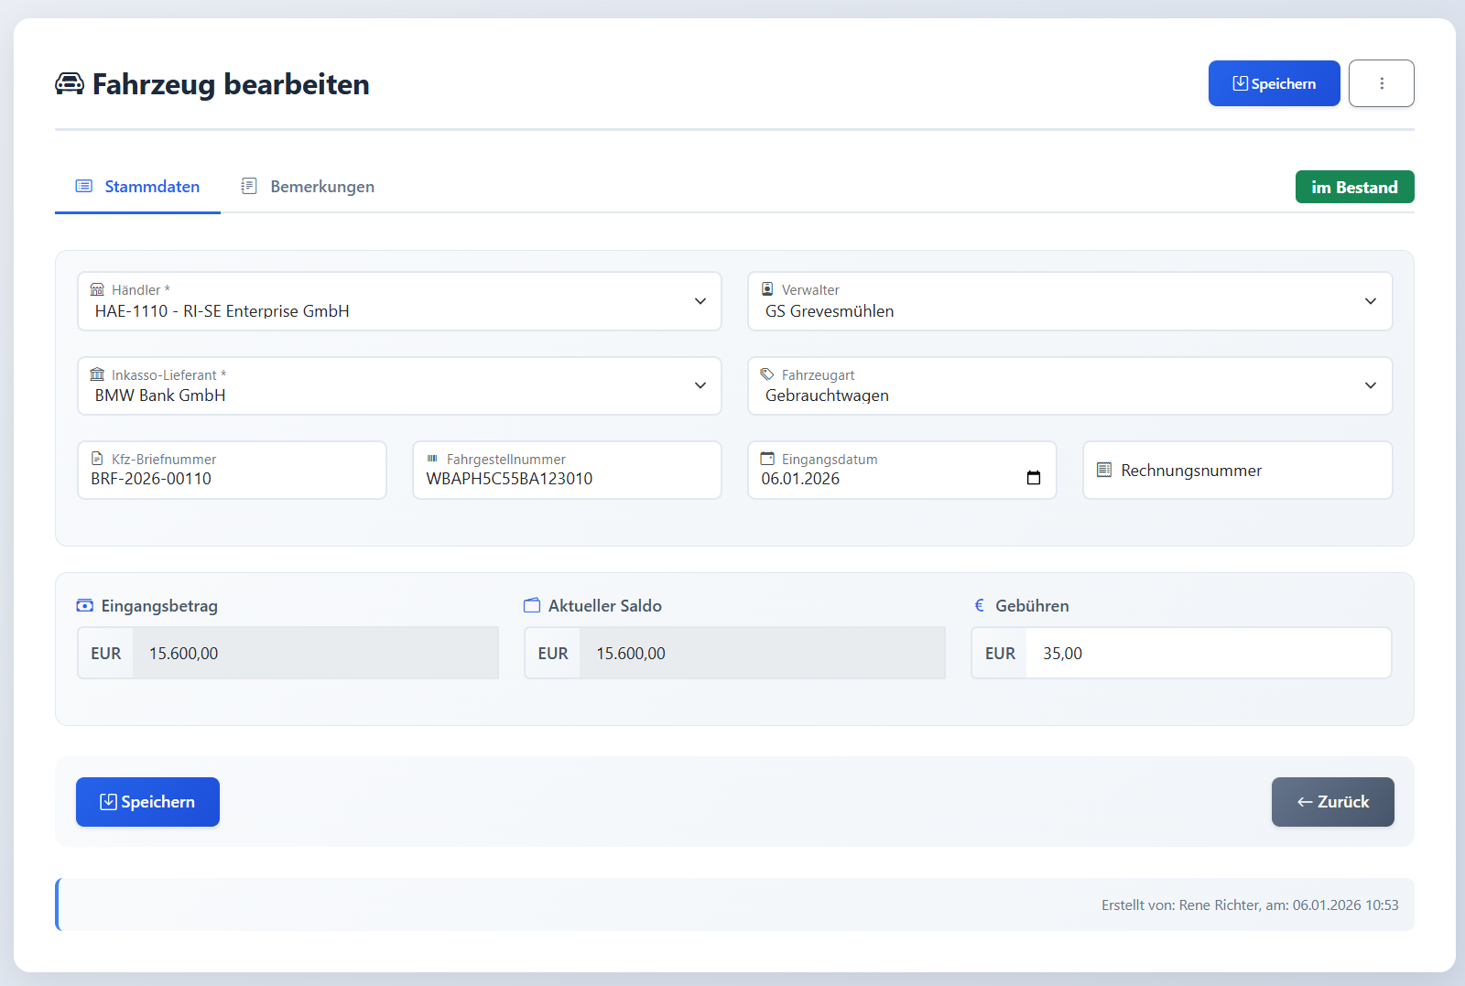Click the car icon beside the page title
This screenshot has height=986, width=1465.
tap(70, 84)
